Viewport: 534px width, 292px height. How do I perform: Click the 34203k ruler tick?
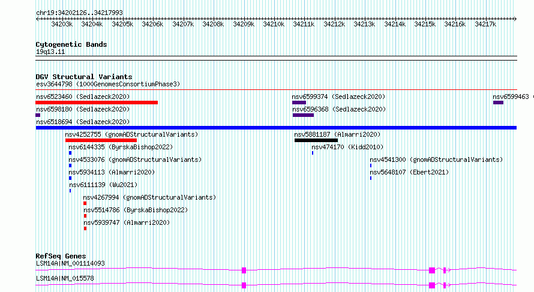[x=62, y=24]
